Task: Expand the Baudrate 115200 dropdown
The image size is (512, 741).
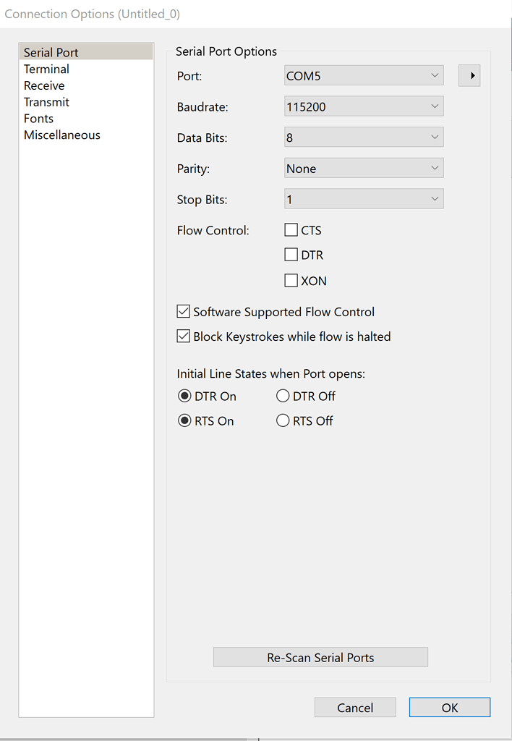Action: 364,106
